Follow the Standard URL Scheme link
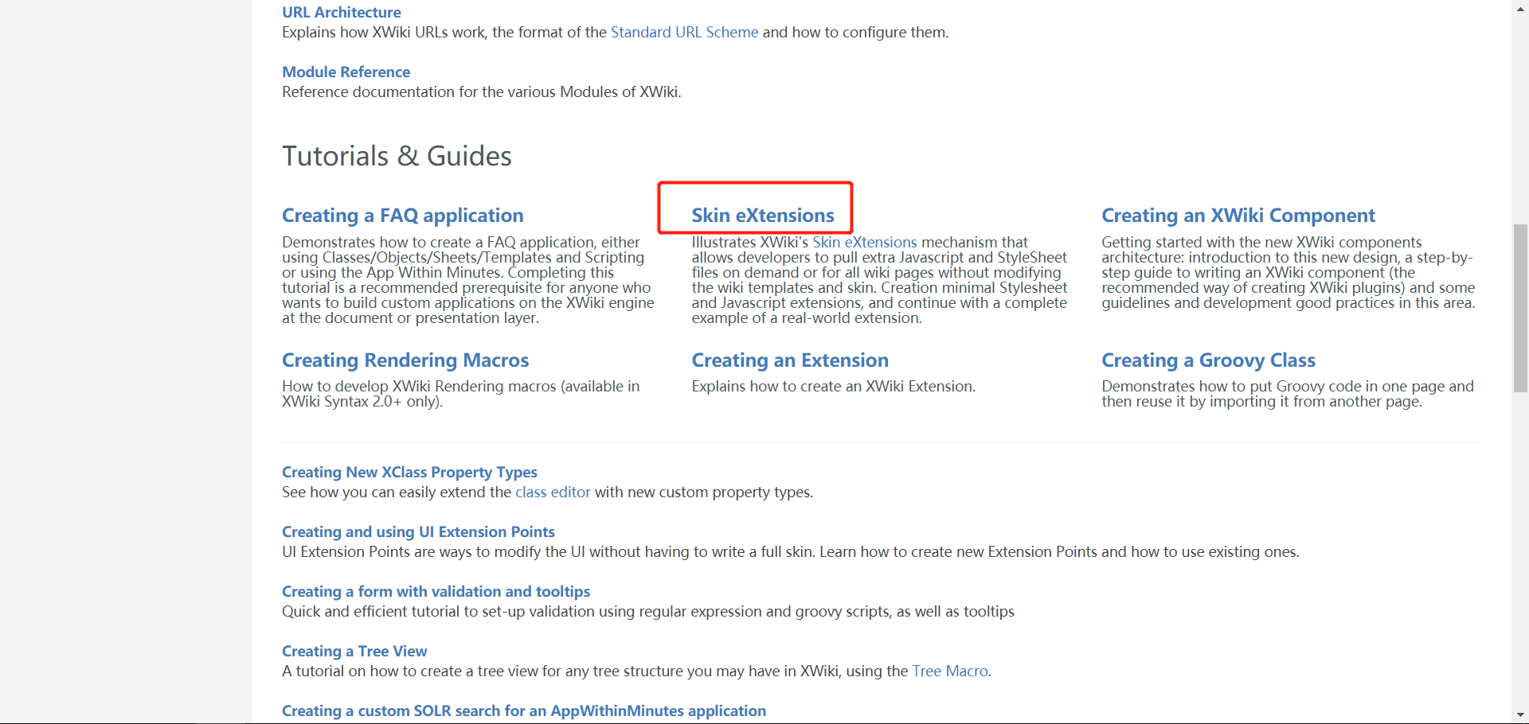 (x=684, y=32)
